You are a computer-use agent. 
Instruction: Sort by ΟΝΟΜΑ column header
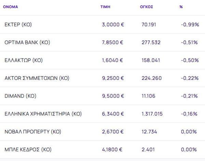(x=10, y=7)
